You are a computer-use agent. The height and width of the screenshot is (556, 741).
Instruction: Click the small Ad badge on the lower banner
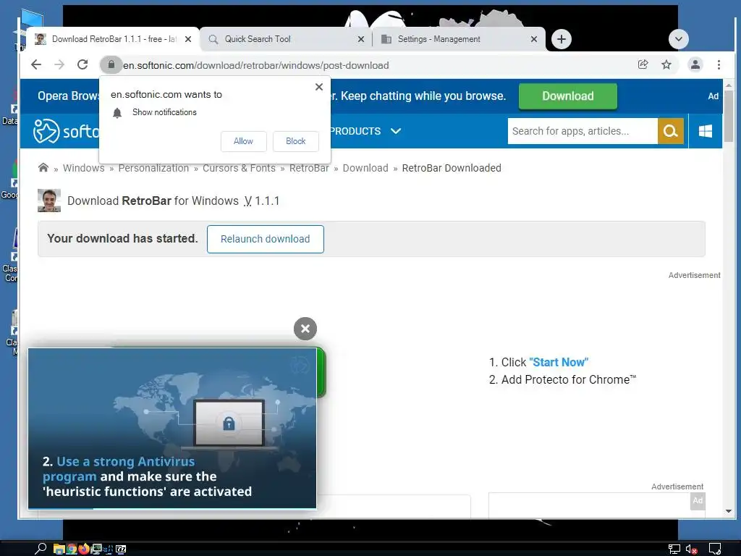point(698,501)
